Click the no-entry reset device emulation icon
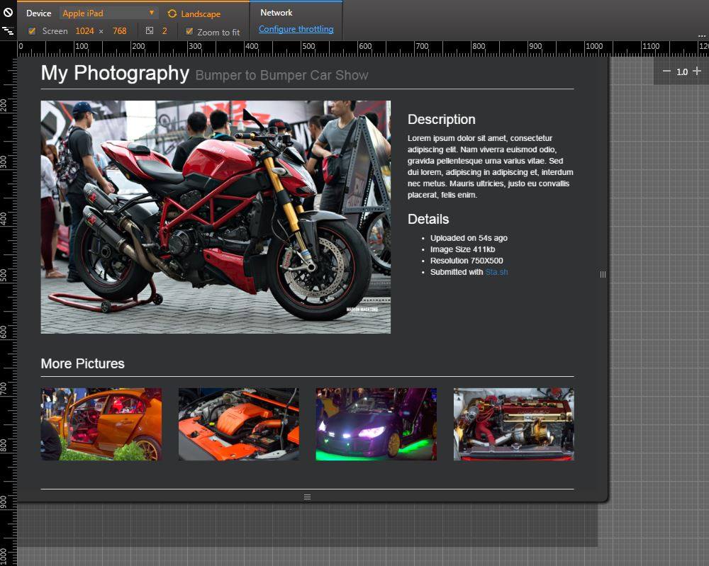The image size is (709, 566). point(8,13)
